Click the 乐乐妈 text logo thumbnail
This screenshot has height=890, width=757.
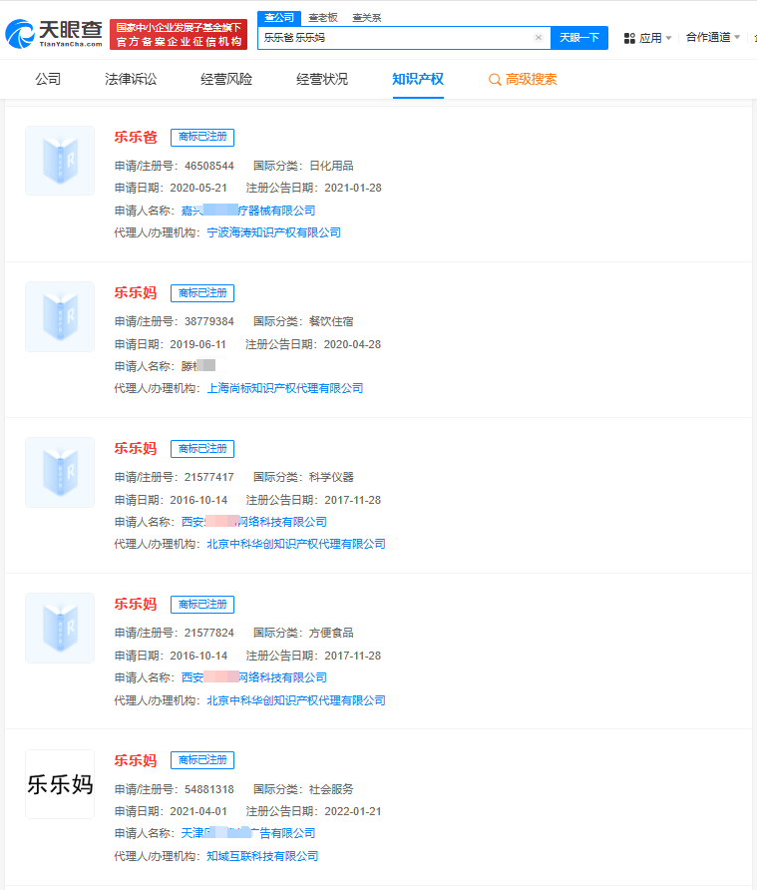pyautogui.click(x=60, y=784)
